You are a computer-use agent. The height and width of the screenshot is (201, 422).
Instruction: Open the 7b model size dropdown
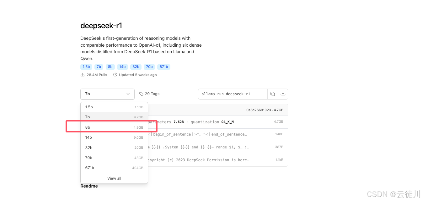pyautogui.click(x=107, y=94)
